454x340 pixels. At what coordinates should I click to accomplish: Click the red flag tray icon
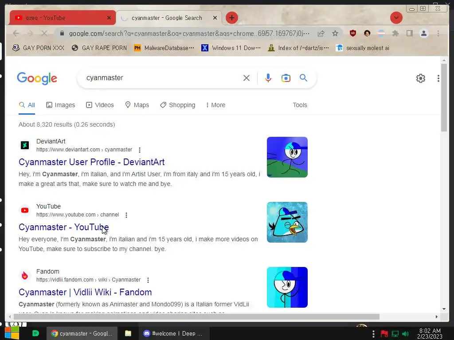pos(384,334)
